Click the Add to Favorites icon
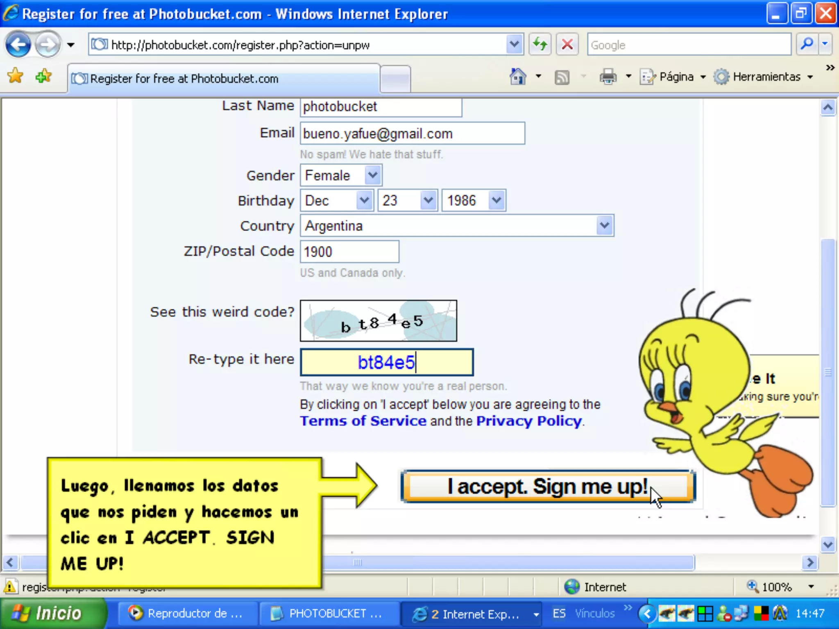Screen dimensions: 839x629 pyautogui.click(x=43, y=76)
